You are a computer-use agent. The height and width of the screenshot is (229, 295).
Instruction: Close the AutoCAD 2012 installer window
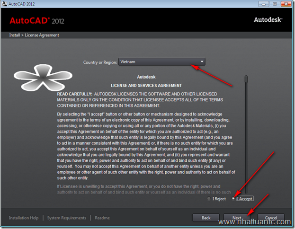click(286, 4)
